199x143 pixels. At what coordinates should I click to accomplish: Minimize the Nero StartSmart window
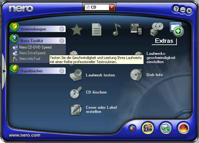pos(183,10)
